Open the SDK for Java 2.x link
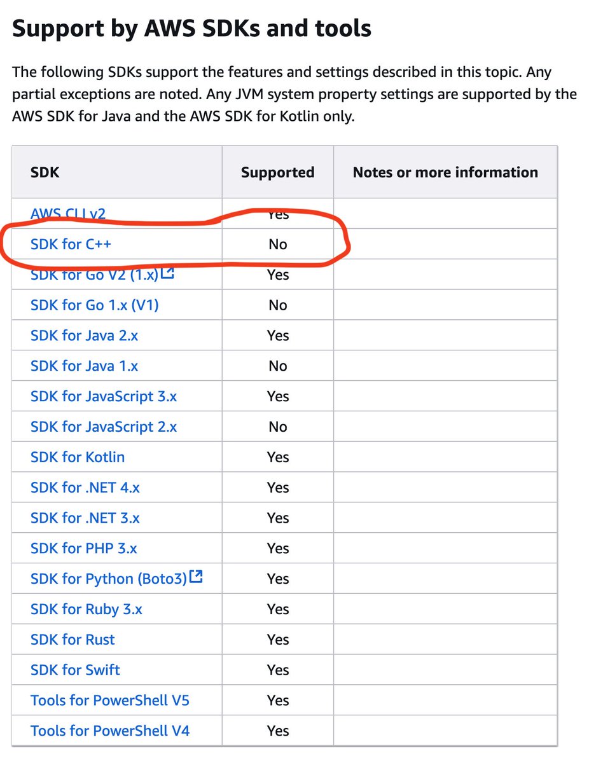The width and height of the screenshot is (589, 763). click(84, 336)
